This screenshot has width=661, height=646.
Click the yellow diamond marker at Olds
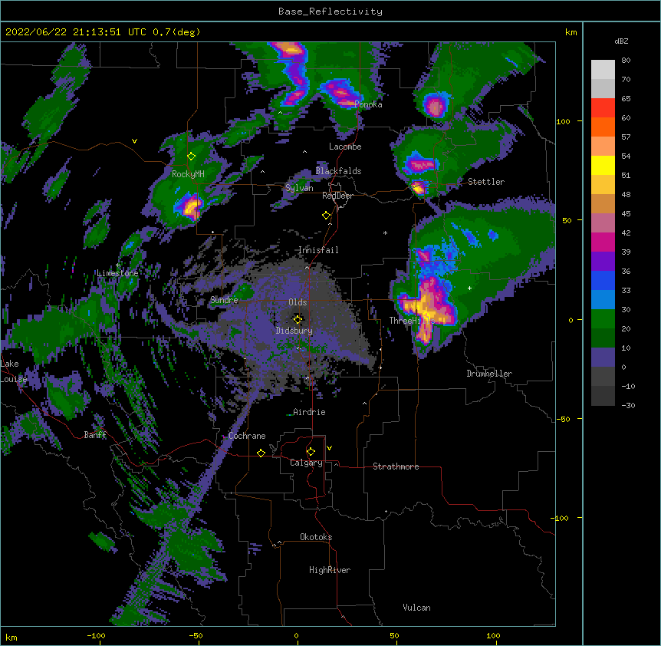(x=298, y=319)
